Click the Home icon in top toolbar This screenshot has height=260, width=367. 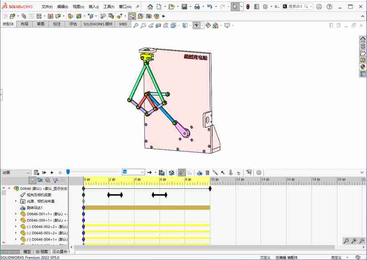pyautogui.click(x=150, y=7)
